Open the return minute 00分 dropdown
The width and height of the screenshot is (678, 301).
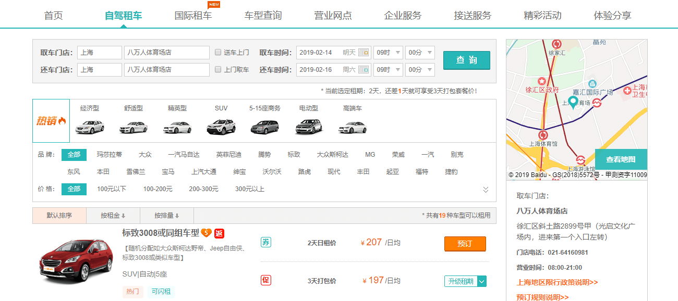point(420,69)
